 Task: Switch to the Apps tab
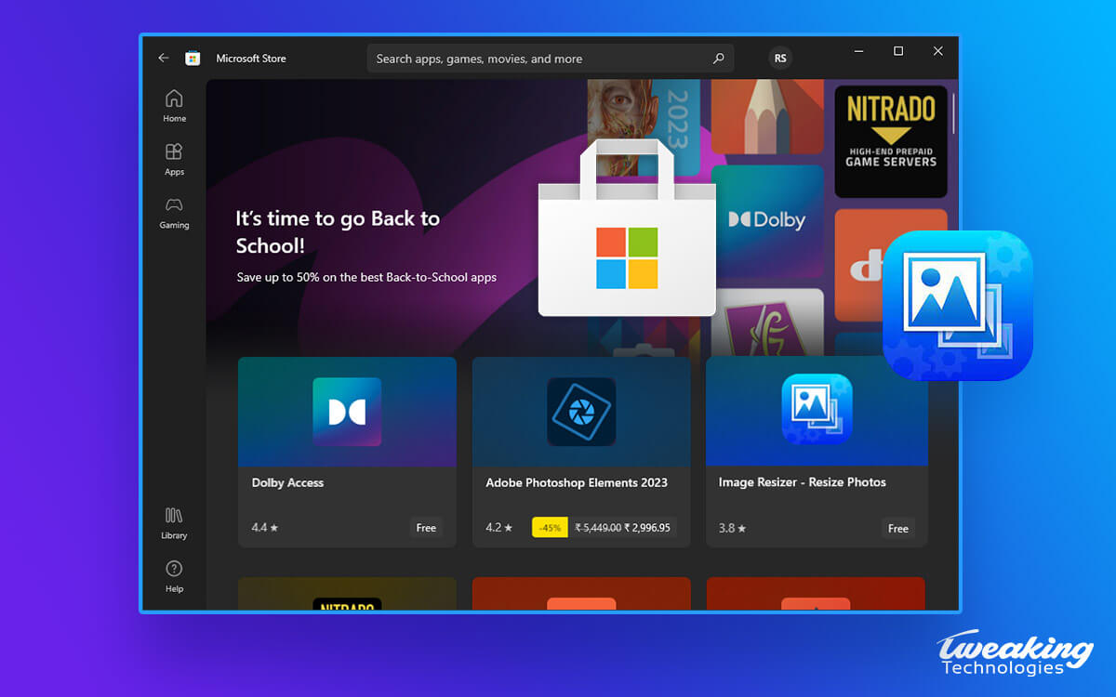174,151
